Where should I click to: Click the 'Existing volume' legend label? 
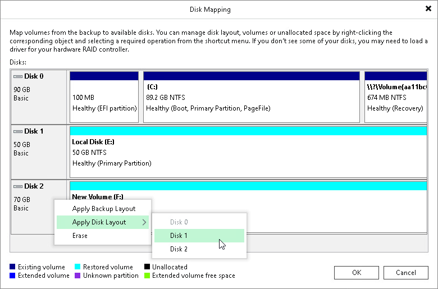pyautogui.click(x=42, y=267)
